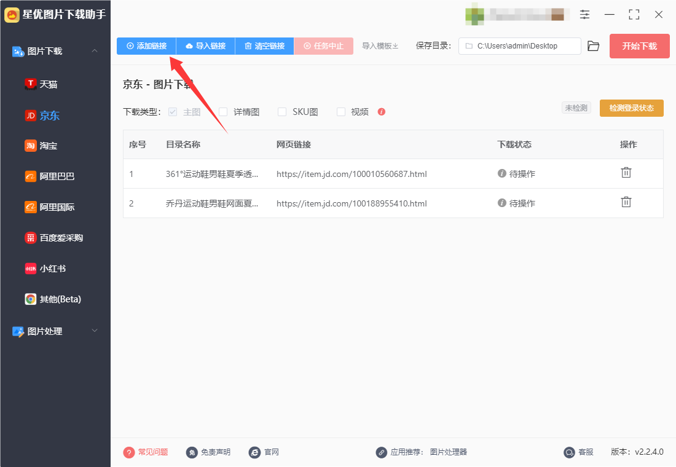Click the 乔丹运动鞋男鞋网面夏... directory name
Image resolution: width=676 pixels, height=467 pixels.
point(212,203)
